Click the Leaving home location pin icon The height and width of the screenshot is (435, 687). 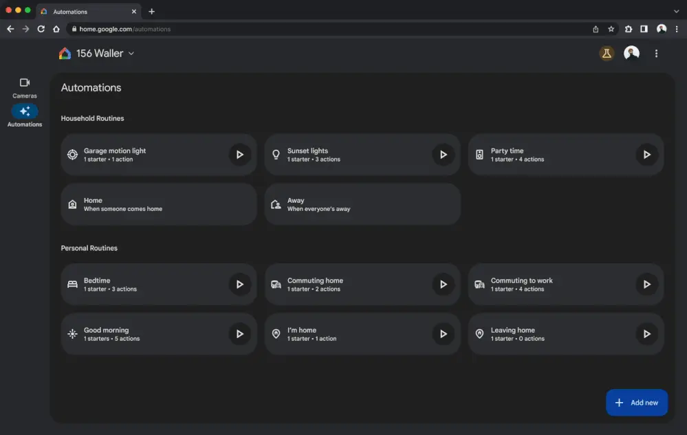pyautogui.click(x=479, y=334)
